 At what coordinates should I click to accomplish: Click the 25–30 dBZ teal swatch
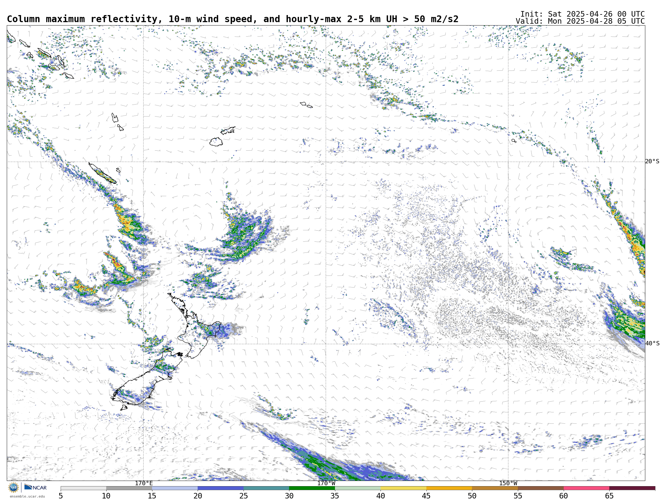[266, 488]
